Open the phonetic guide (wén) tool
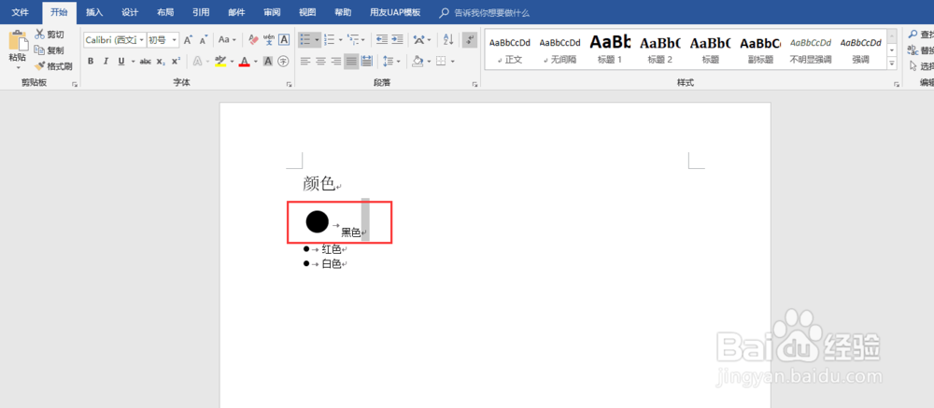 coord(269,40)
